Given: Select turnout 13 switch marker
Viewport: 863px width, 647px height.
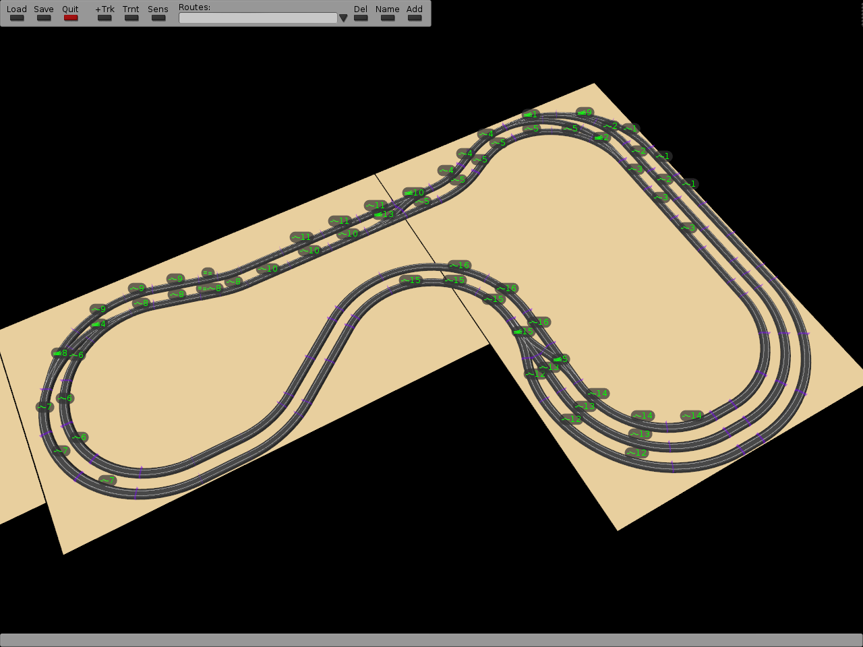Looking at the screenshot, I should click(384, 214).
